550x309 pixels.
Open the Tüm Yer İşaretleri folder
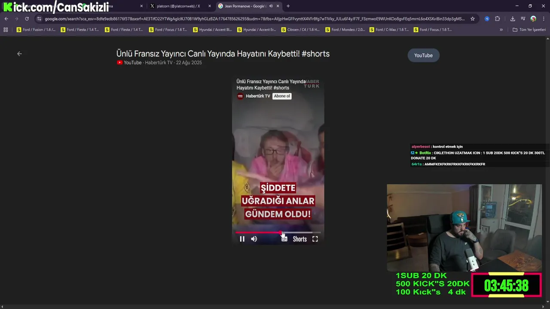click(529, 30)
